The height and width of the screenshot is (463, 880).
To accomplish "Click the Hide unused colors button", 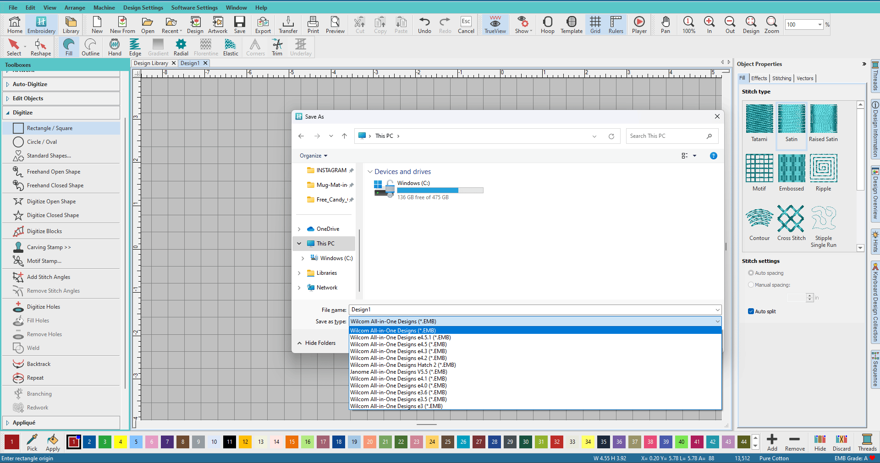I will coord(820,442).
